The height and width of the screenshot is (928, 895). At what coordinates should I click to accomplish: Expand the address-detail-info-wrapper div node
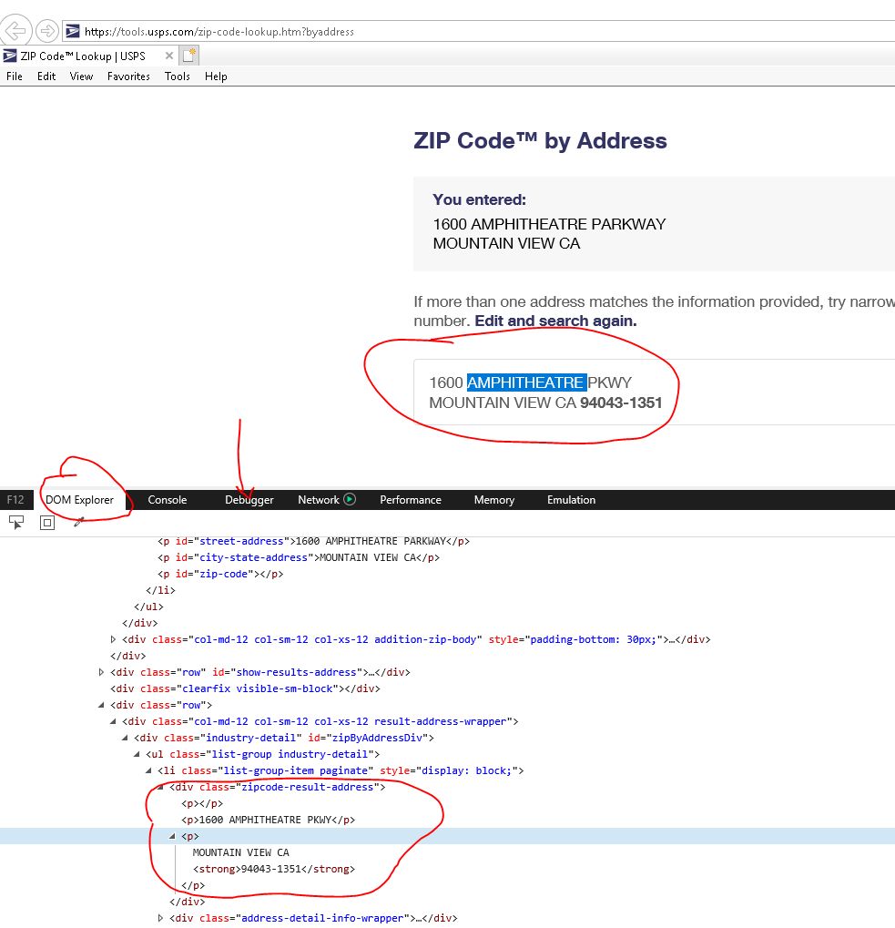160,918
